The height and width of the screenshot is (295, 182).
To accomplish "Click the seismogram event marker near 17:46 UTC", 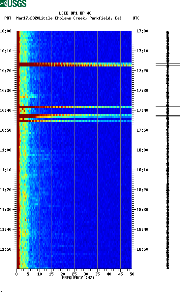I will click(167, 122).
